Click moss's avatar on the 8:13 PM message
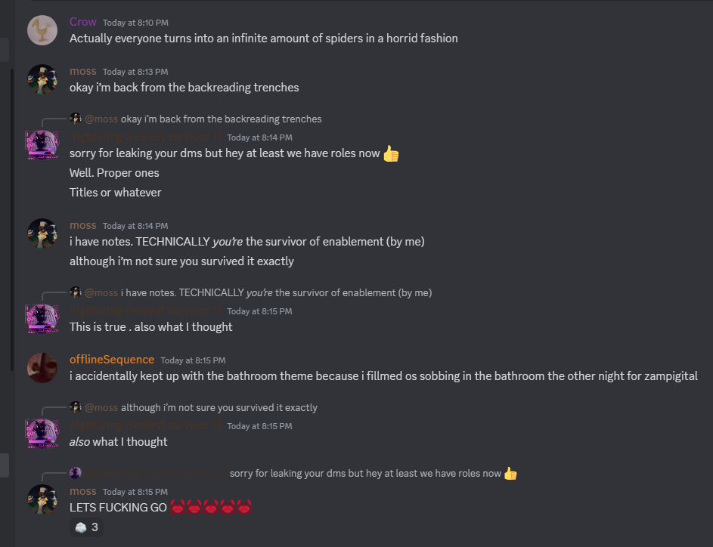The height and width of the screenshot is (547, 713). tap(42, 79)
